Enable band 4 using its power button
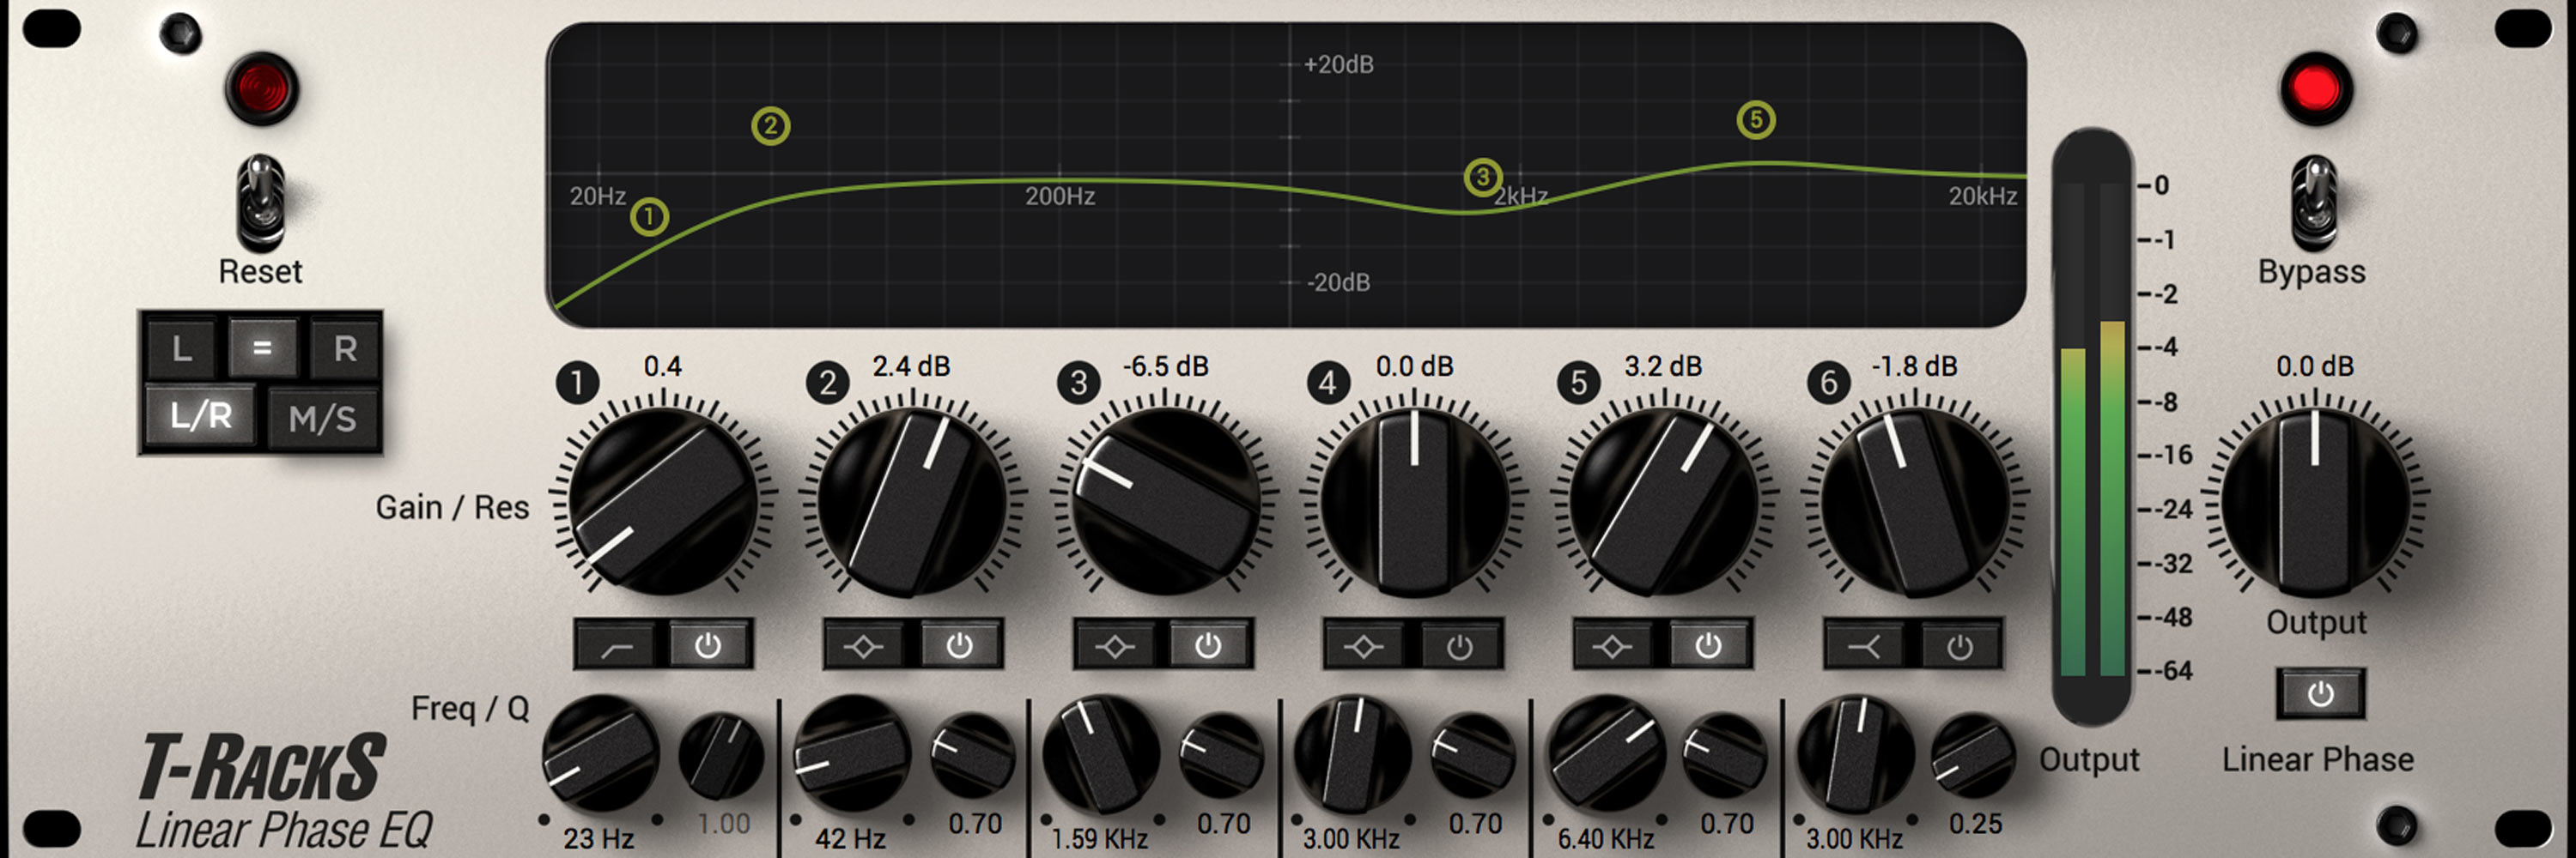2576x858 pixels. click(x=1459, y=647)
